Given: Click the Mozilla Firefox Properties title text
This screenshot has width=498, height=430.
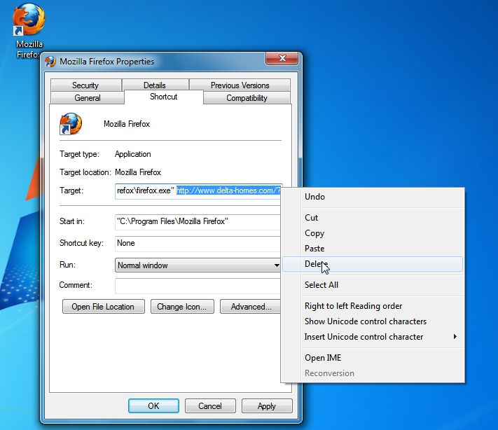Looking at the screenshot, I should point(107,62).
